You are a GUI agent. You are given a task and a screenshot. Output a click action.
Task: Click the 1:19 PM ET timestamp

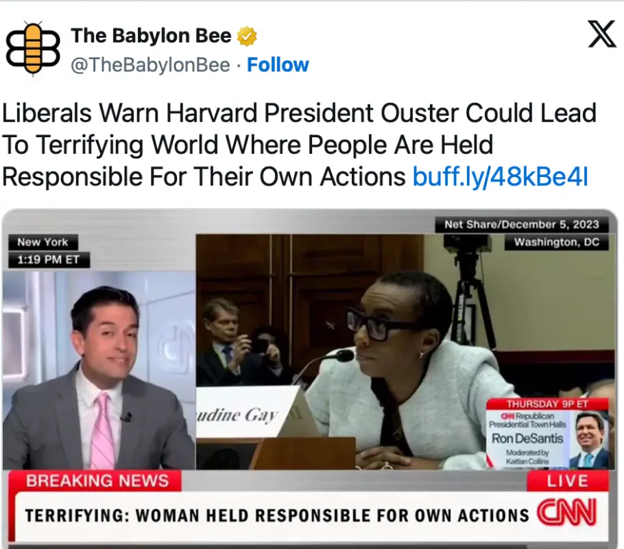pyautogui.click(x=49, y=260)
